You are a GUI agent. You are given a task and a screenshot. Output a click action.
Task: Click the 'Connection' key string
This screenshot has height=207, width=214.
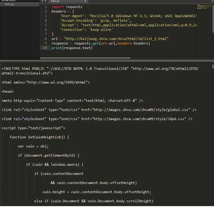[72, 30]
